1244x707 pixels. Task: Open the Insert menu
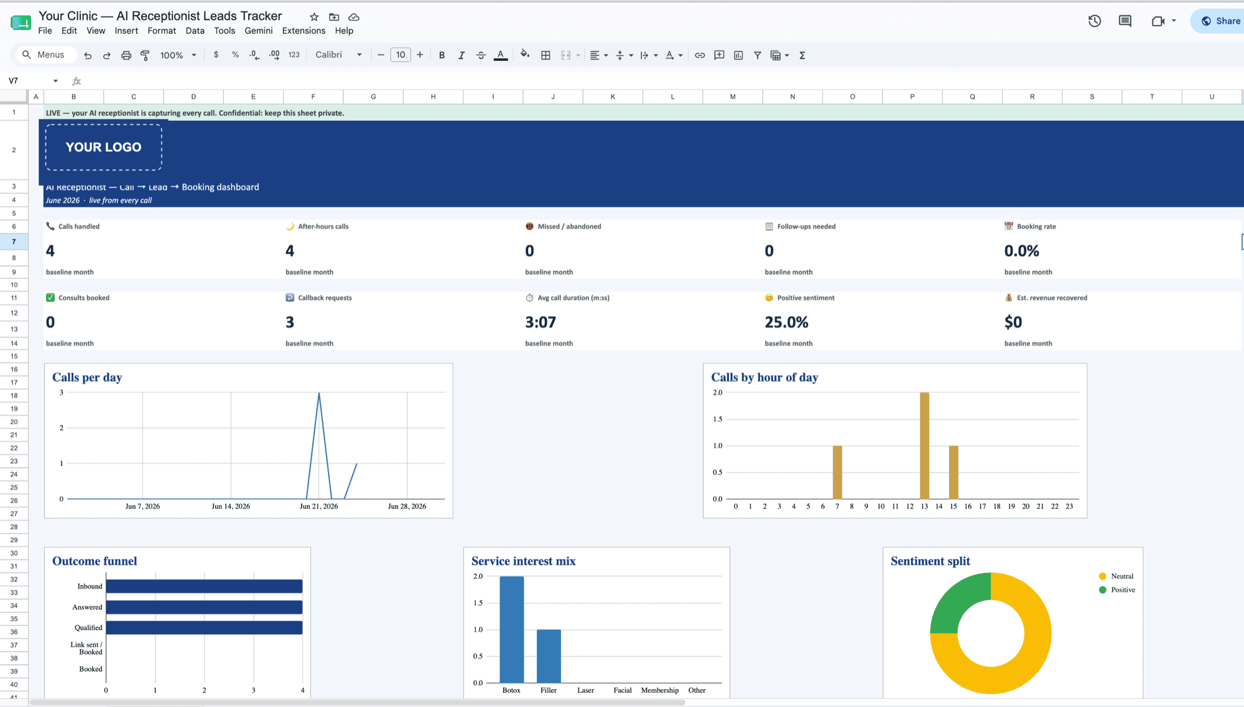click(126, 30)
